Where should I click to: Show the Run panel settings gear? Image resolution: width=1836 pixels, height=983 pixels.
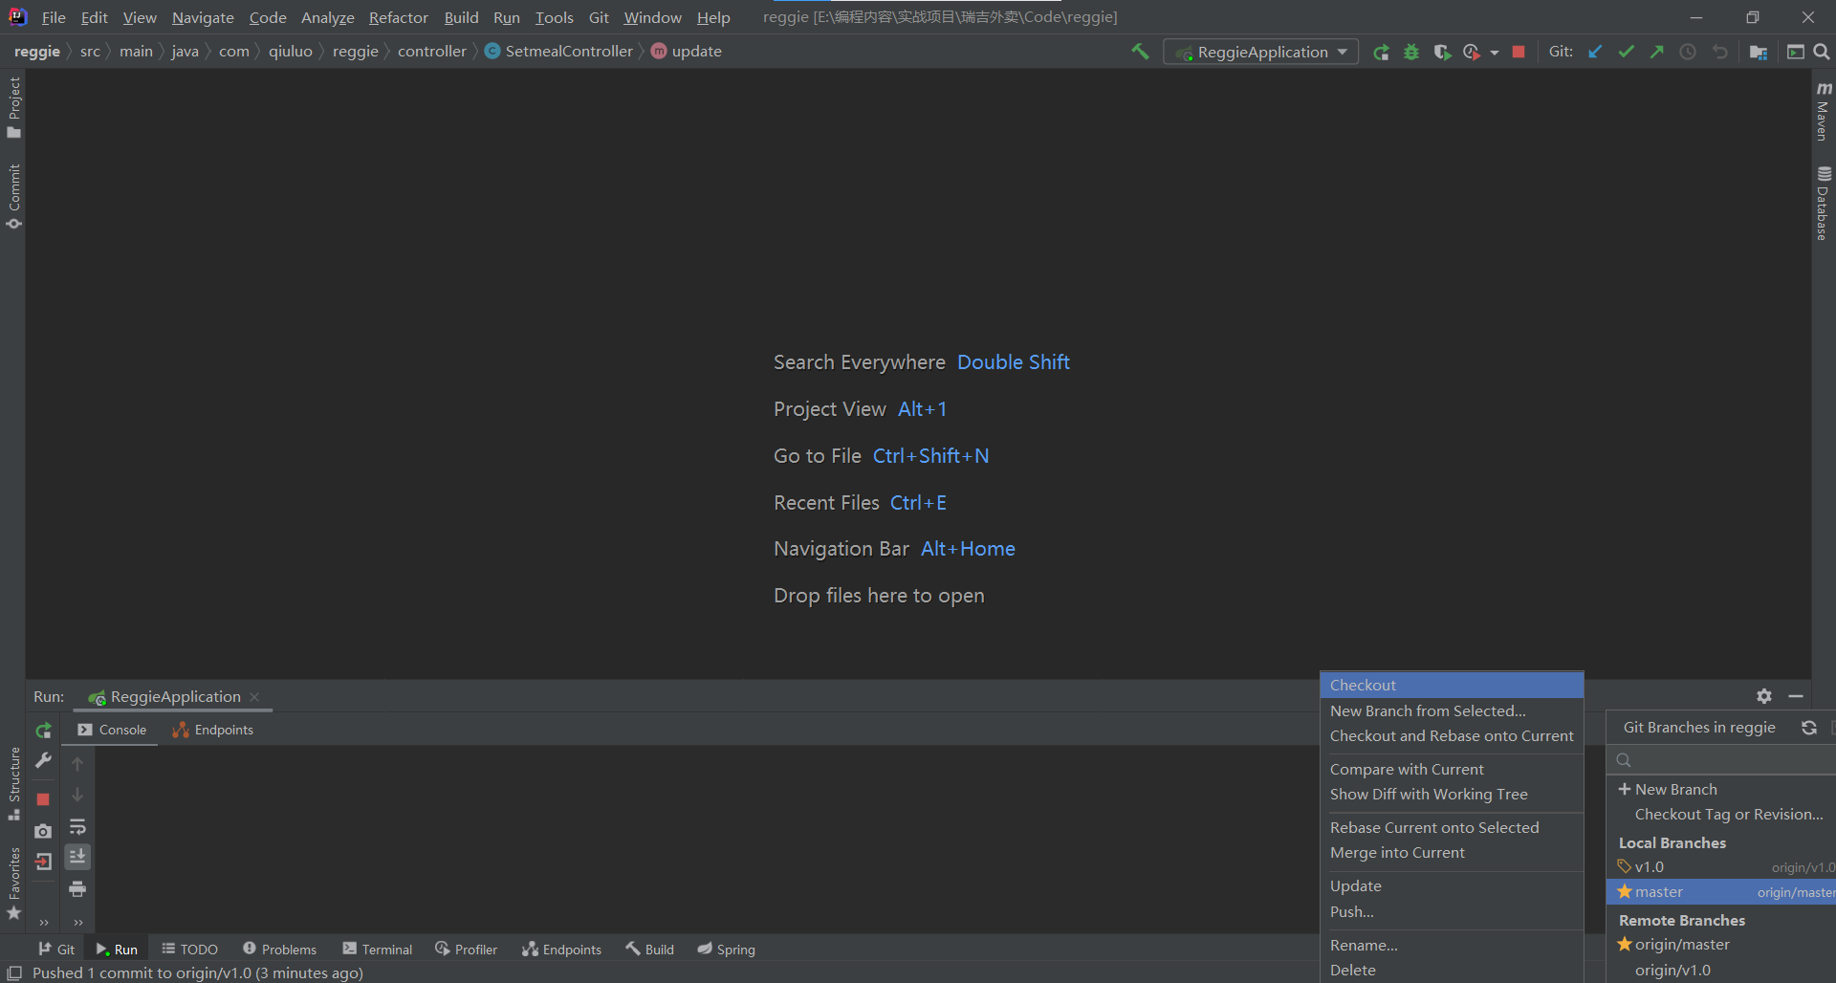[x=1764, y=696]
